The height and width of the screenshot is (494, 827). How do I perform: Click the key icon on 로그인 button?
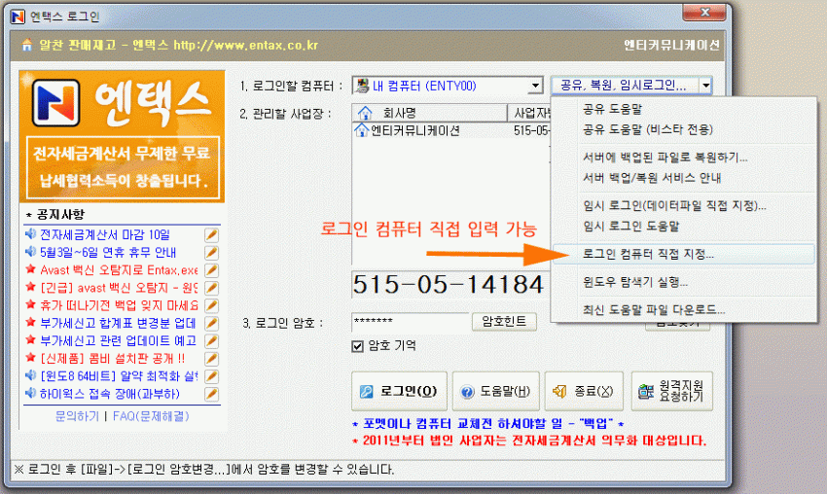click(x=366, y=392)
